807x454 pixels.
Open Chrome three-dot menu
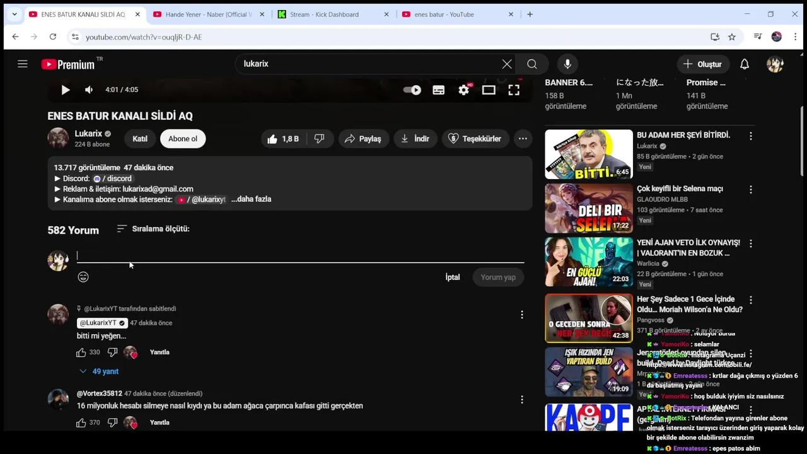[796, 37]
